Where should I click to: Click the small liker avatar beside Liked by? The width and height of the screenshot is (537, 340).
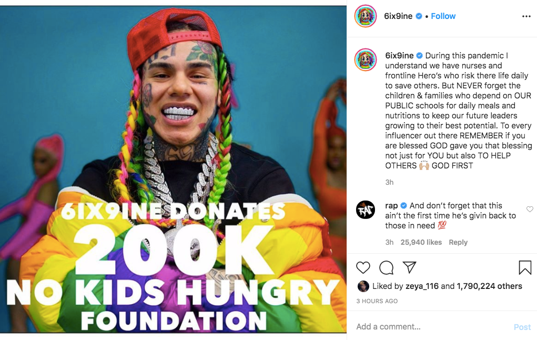pos(363,286)
